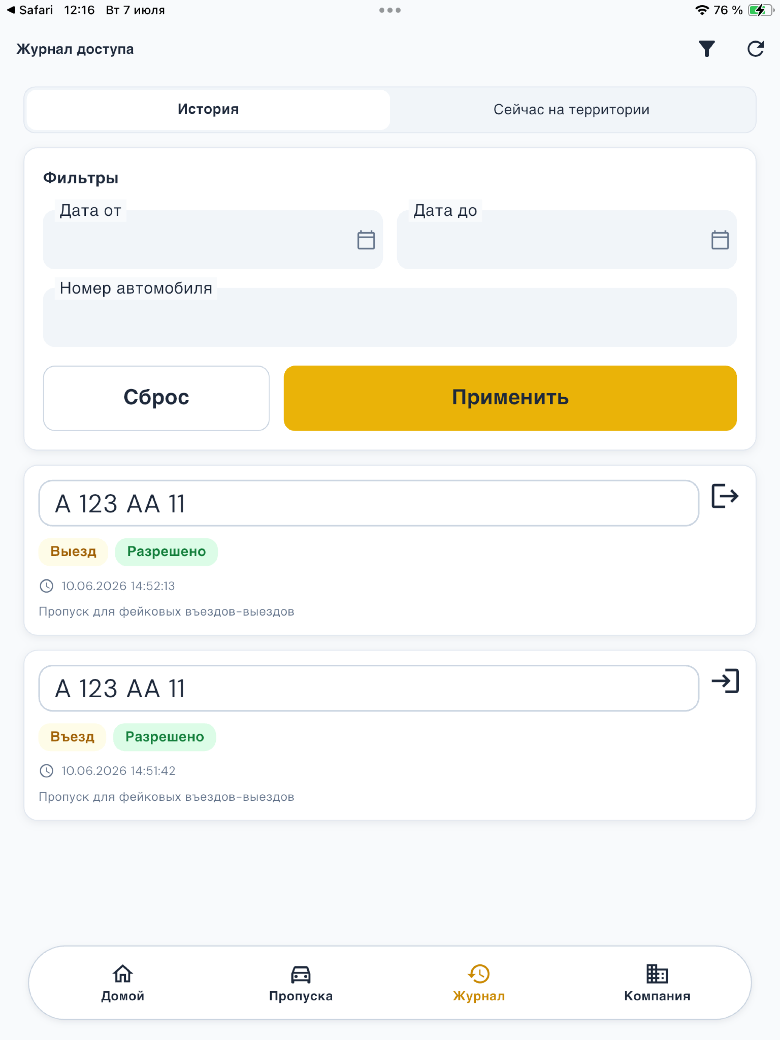Open the Въезд record plate А 123 АА 11
780x1040 pixels.
pos(368,688)
